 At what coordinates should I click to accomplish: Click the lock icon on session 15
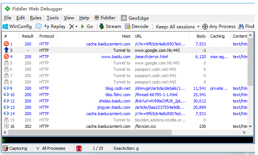coord(6,120)
